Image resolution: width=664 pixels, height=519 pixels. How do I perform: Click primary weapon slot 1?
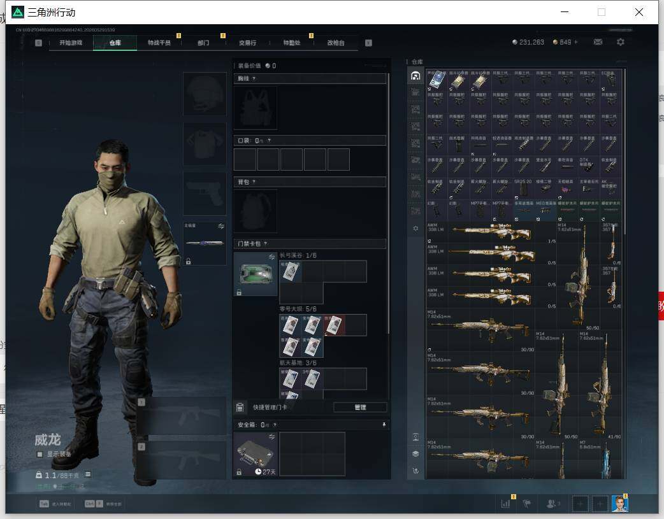coord(181,416)
